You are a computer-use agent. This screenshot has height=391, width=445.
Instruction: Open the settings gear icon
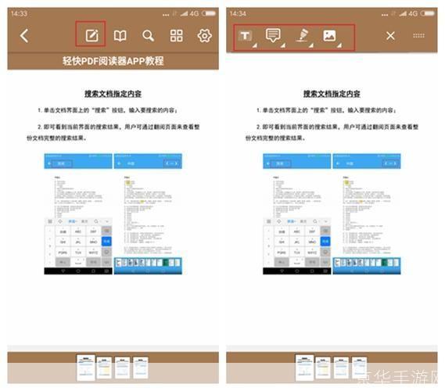point(205,36)
